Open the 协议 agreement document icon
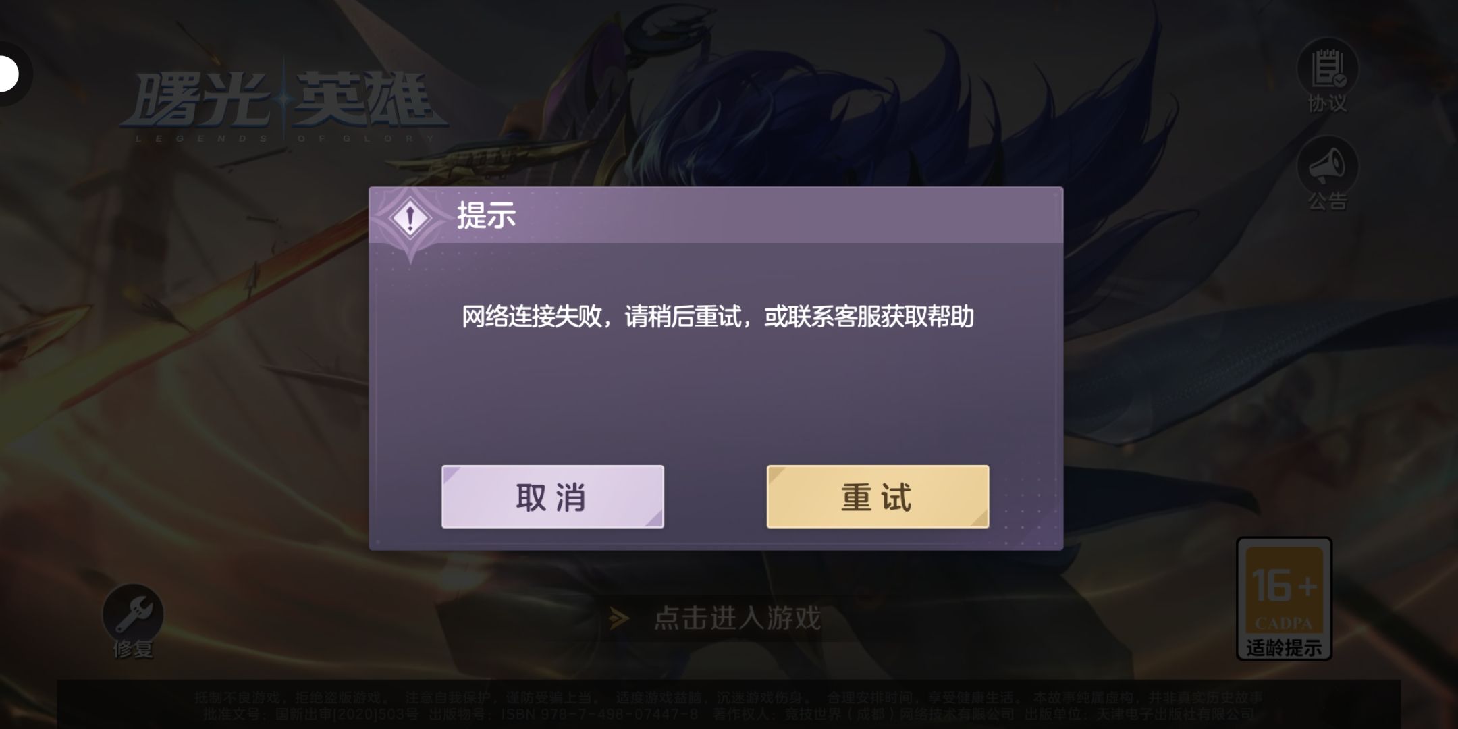 [x=1327, y=68]
